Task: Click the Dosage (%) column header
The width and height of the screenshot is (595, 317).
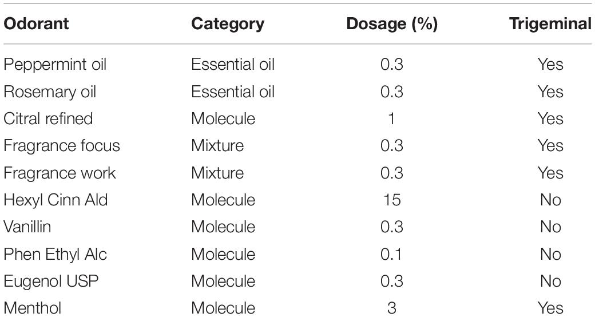Action: pos(392,25)
